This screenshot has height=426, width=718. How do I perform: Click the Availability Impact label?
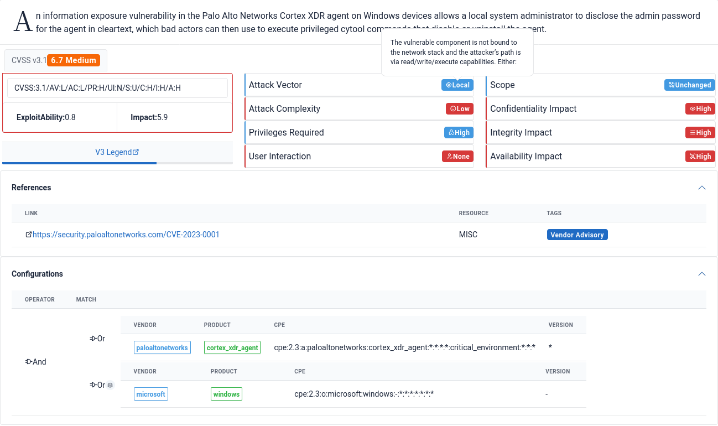[x=526, y=156]
